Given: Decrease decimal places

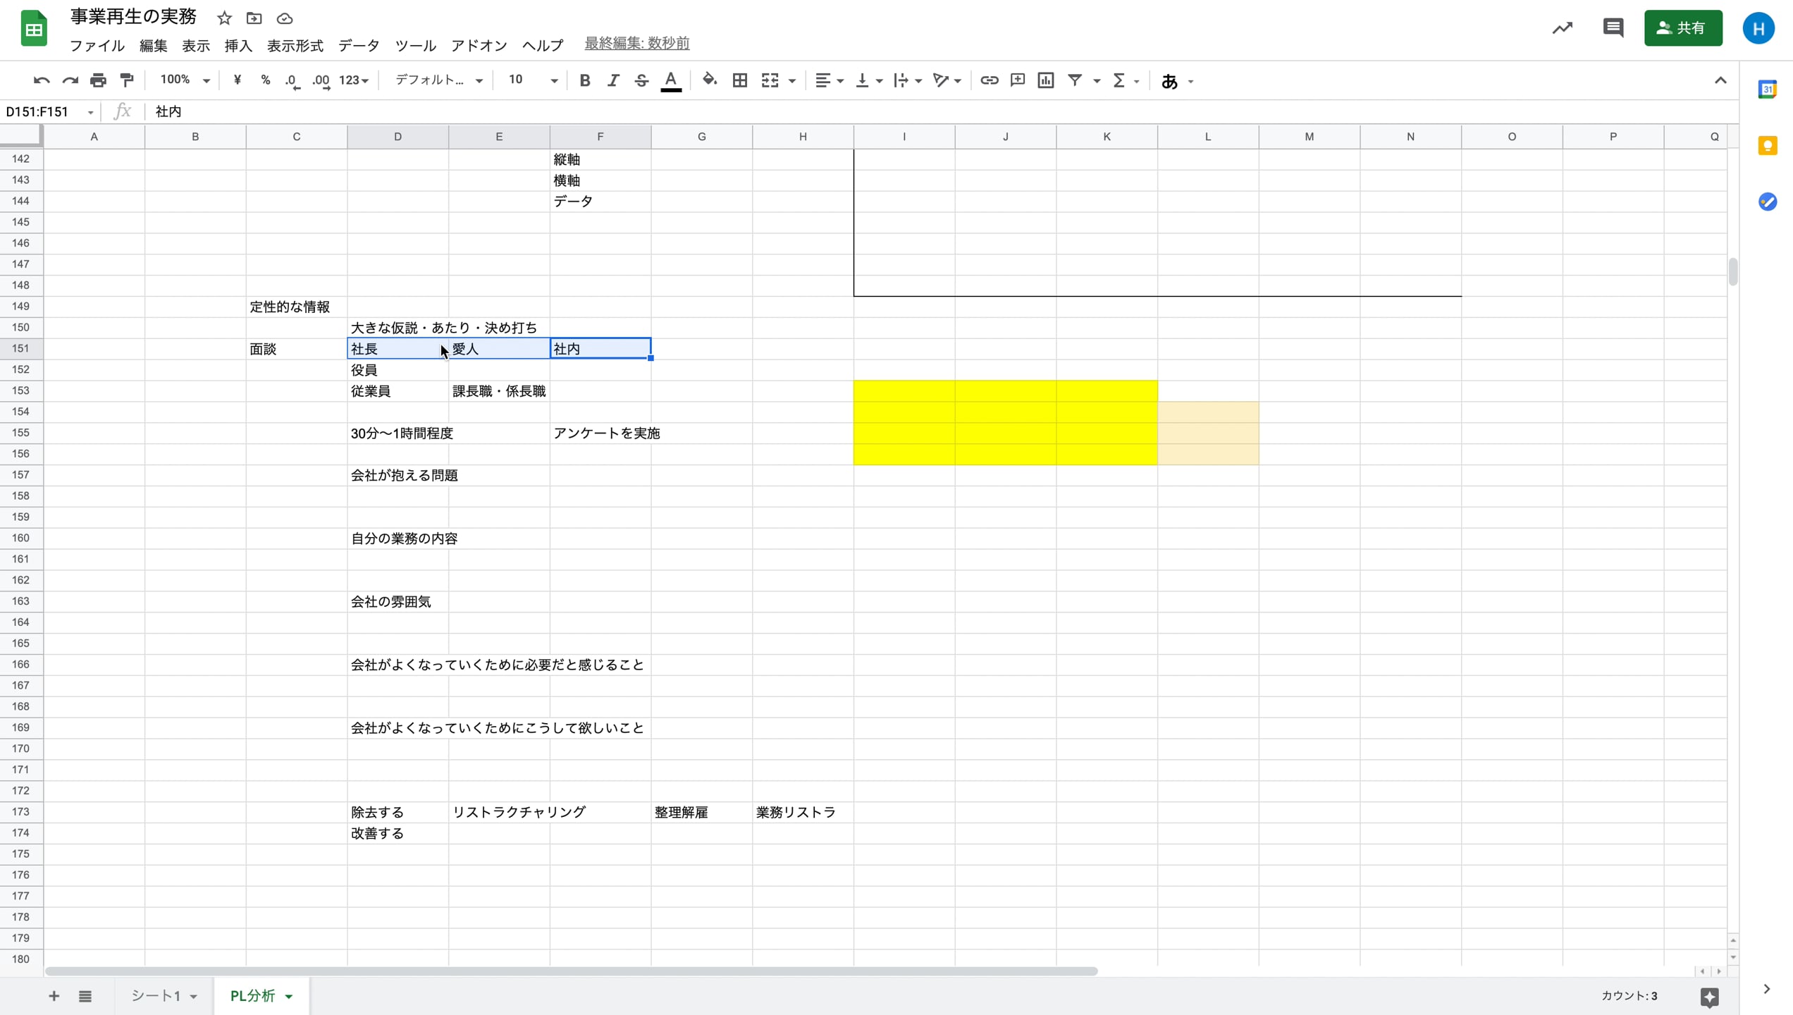Looking at the screenshot, I should click(292, 80).
